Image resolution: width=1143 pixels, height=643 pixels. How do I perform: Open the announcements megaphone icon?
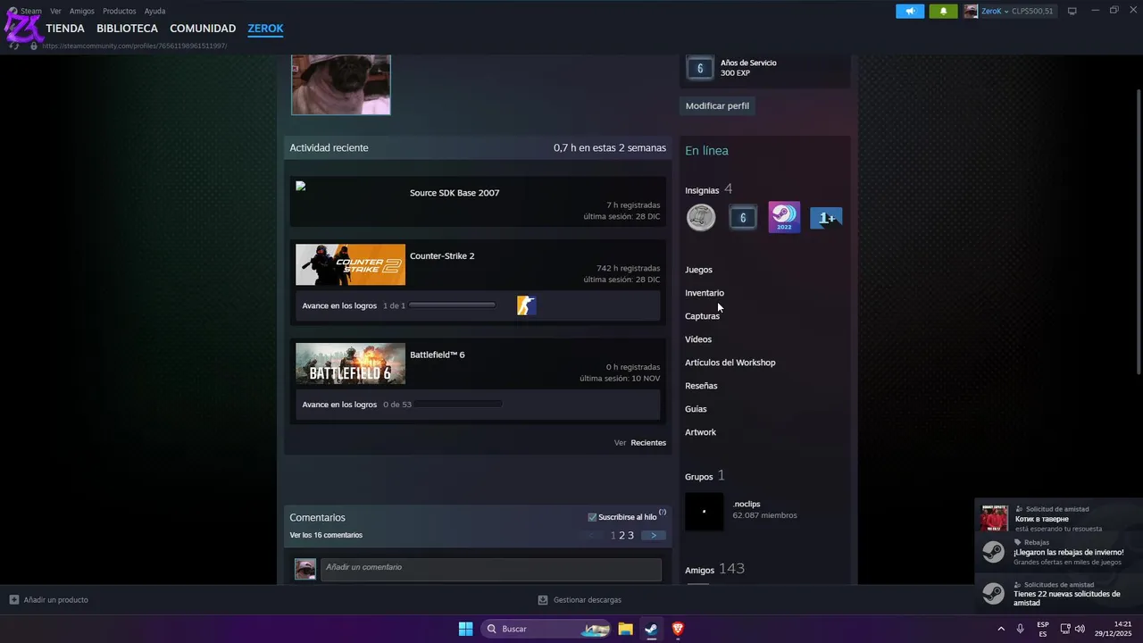[910, 11]
